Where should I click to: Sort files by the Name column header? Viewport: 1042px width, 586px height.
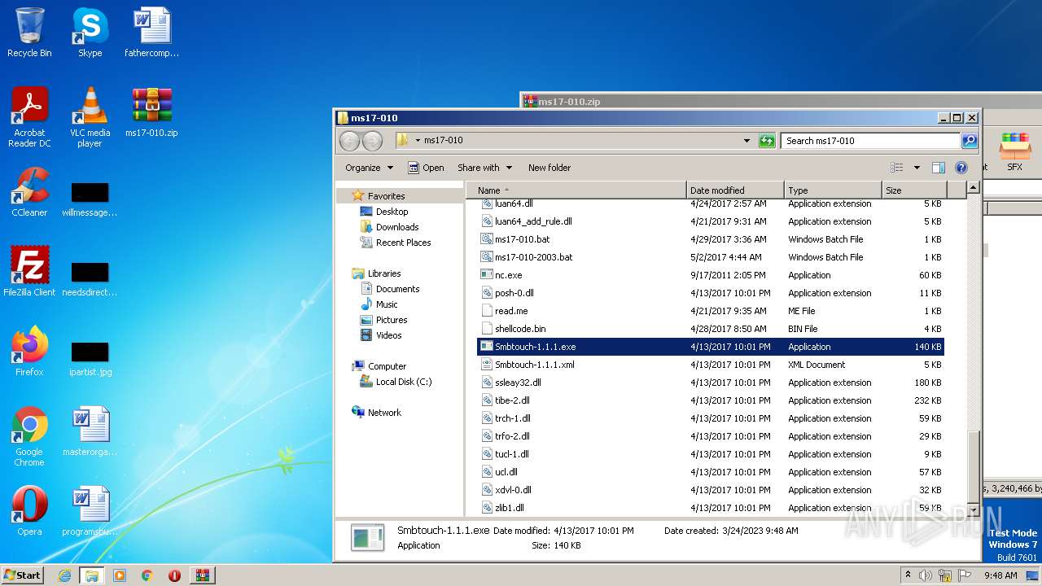[x=576, y=190]
